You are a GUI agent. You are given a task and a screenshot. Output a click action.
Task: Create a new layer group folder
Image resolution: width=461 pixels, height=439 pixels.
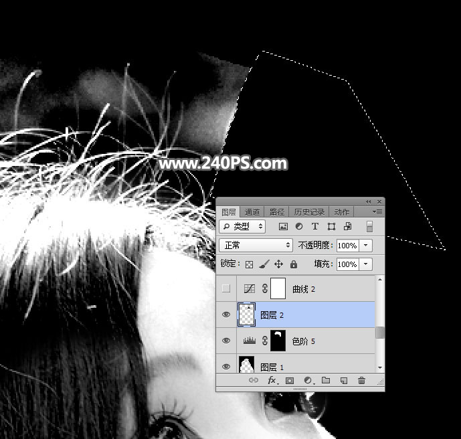326,380
